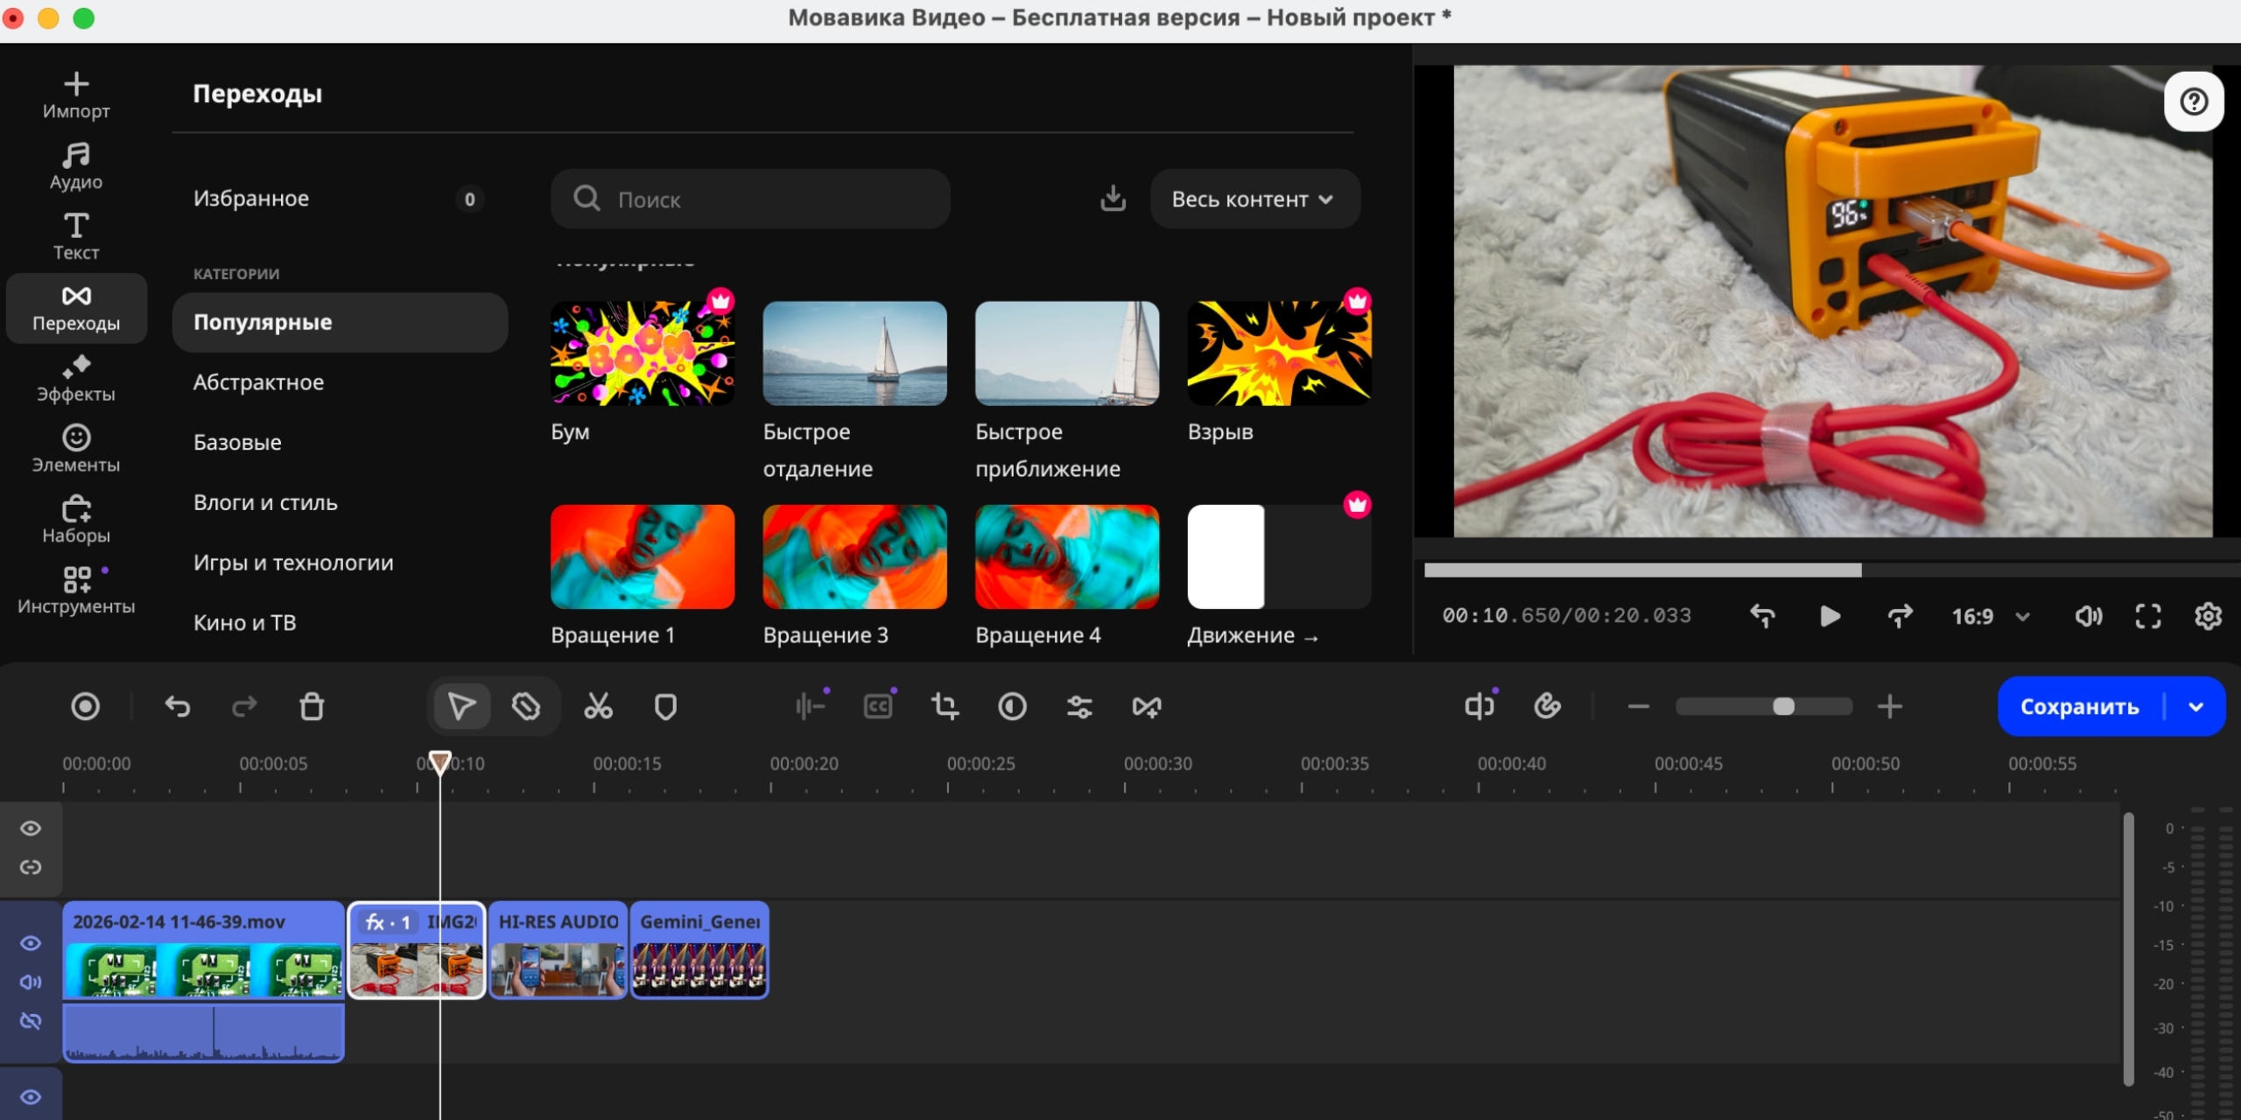Viewport: 2241px width, 1120px height.
Task: Expand the 16:9 aspect ratio dropdown
Action: 2022,617
